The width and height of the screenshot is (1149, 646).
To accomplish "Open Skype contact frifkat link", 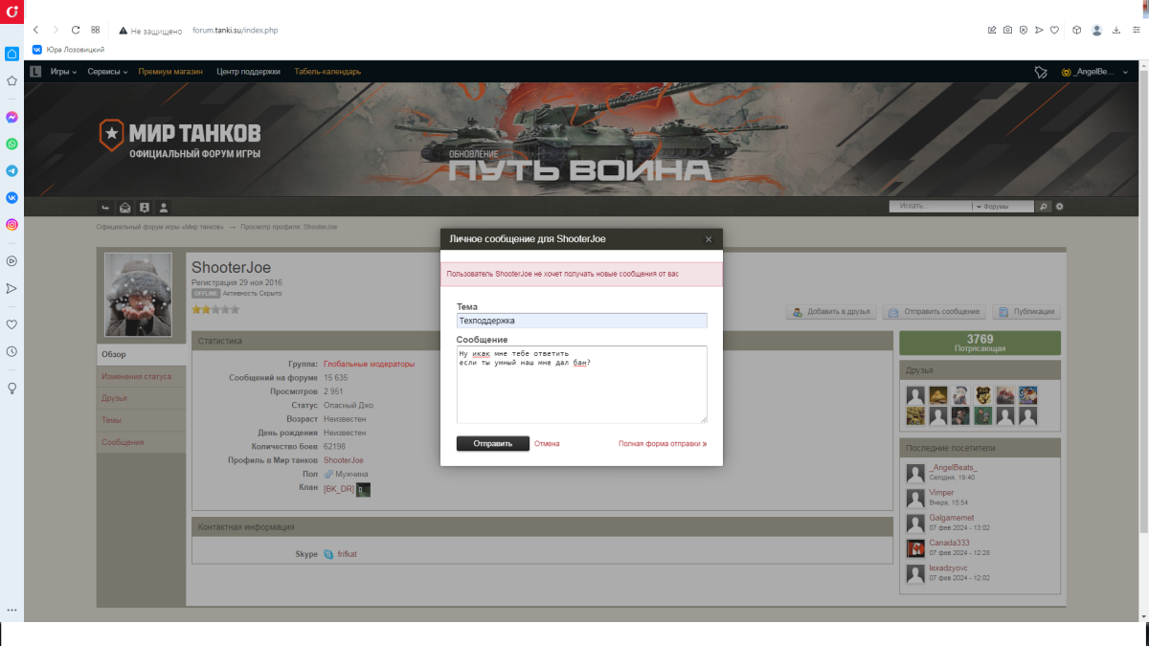I will click(347, 554).
